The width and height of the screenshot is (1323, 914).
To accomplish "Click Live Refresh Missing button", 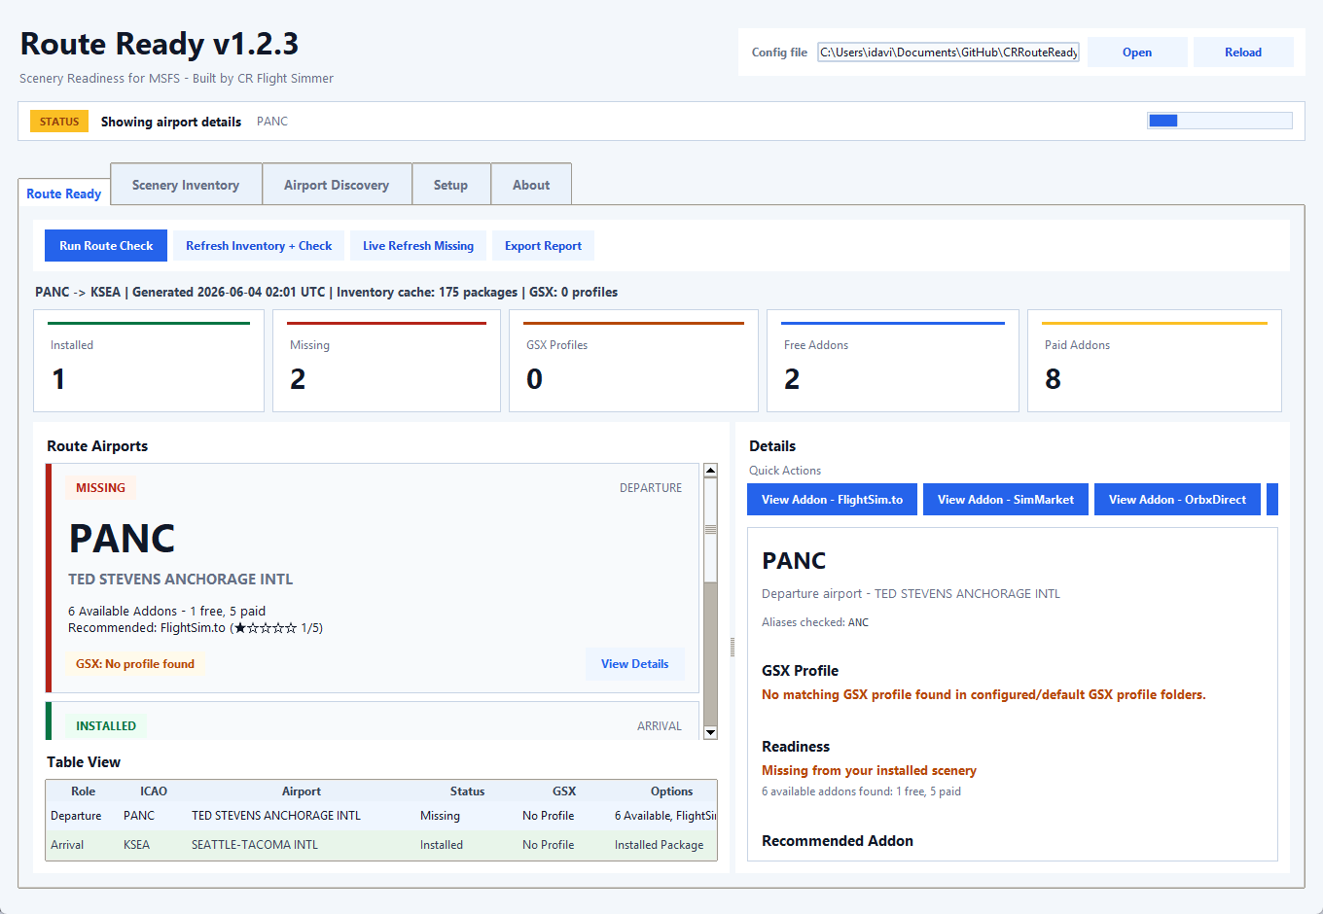I will point(418,246).
